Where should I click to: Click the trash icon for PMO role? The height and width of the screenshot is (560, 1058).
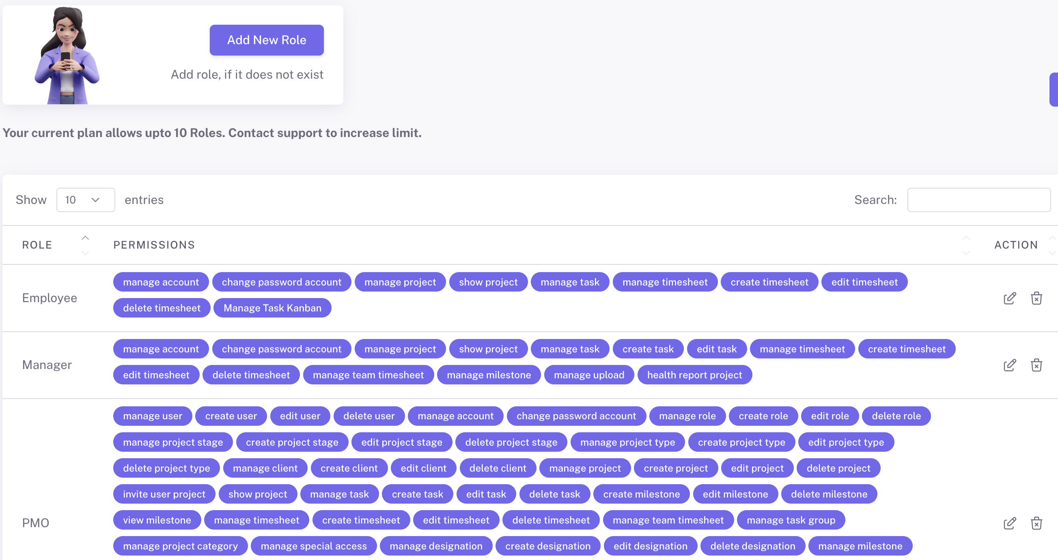pos(1036,523)
